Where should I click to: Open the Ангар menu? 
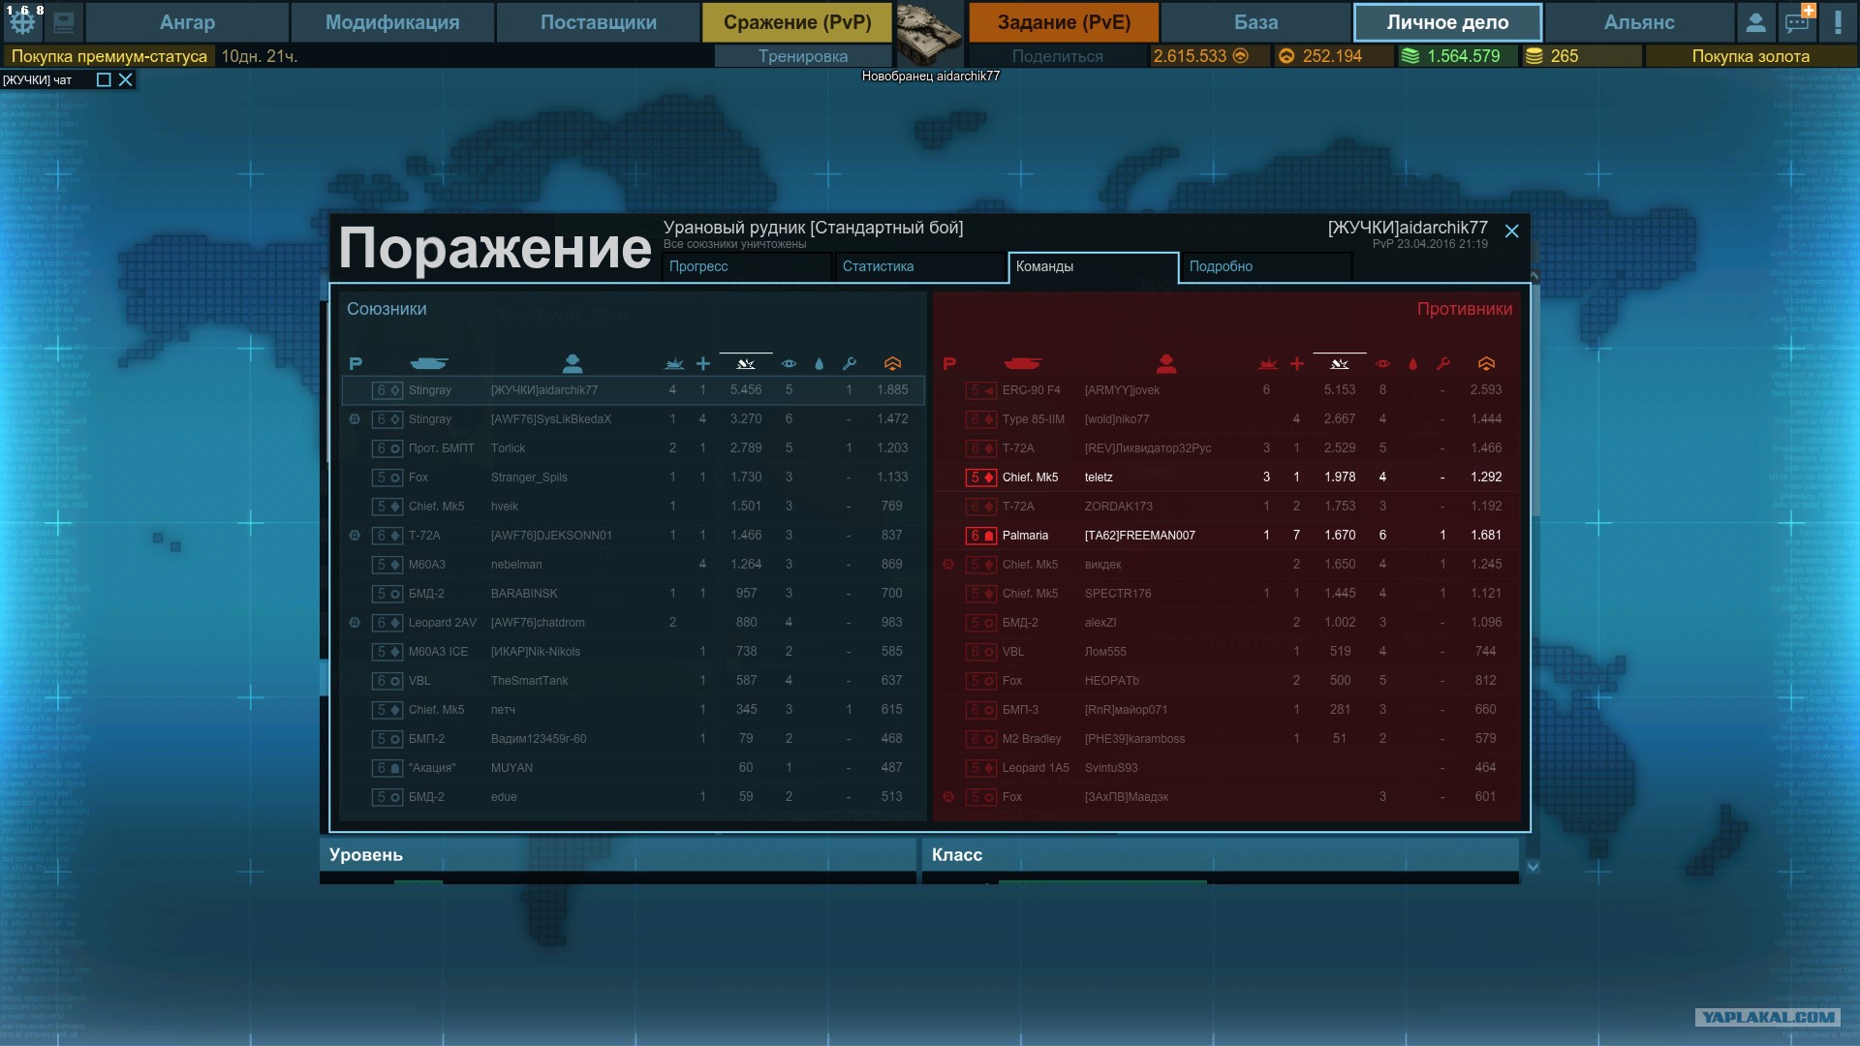point(187,21)
